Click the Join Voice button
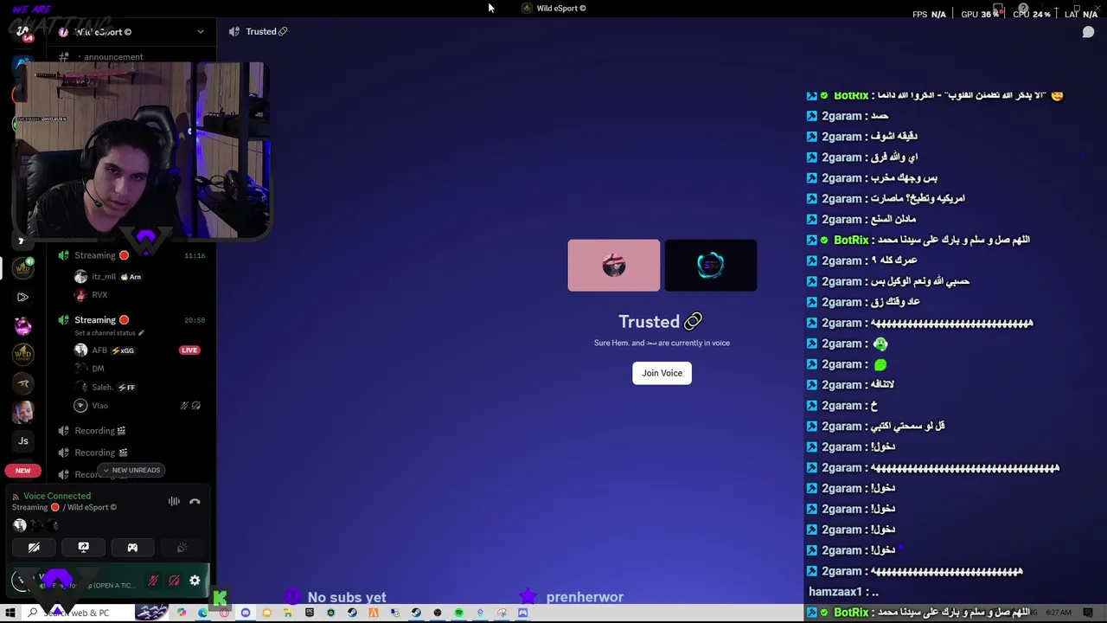The image size is (1107, 623). point(662,373)
